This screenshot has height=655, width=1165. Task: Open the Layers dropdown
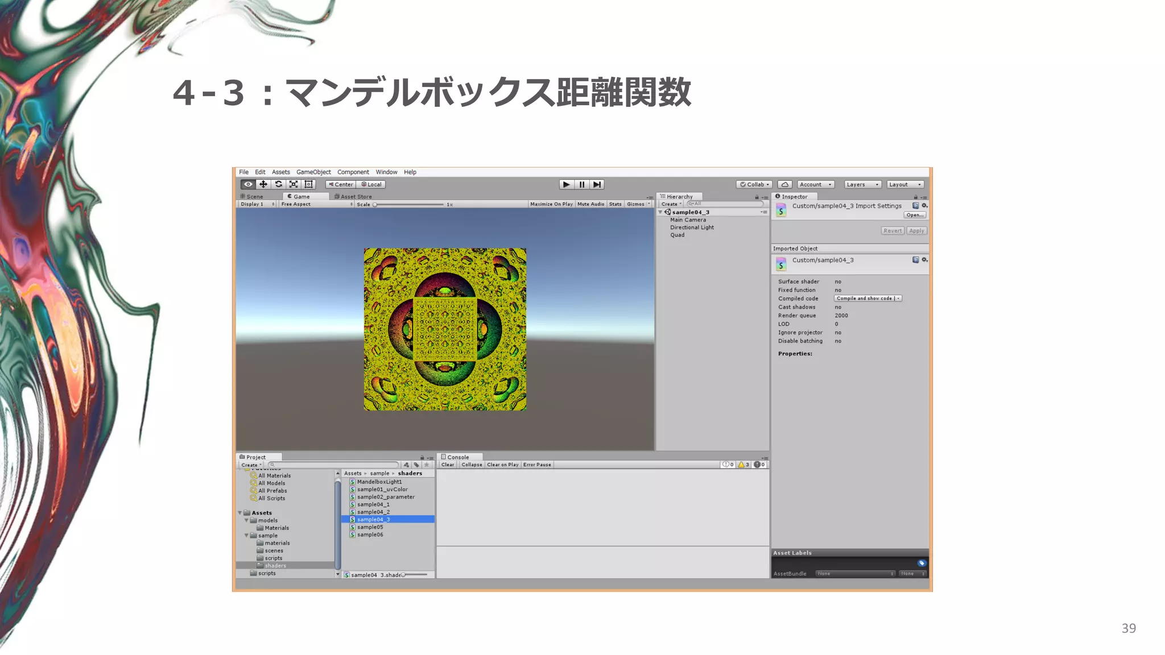pos(862,184)
